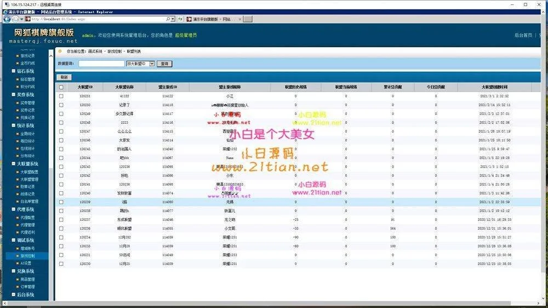The width and height of the screenshot is (548, 308).
Task: Collapse the 代理系统 sidebar section icon
Action: point(14,209)
